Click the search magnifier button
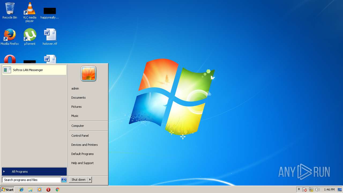This screenshot has height=193, width=343. pyautogui.click(x=64, y=180)
